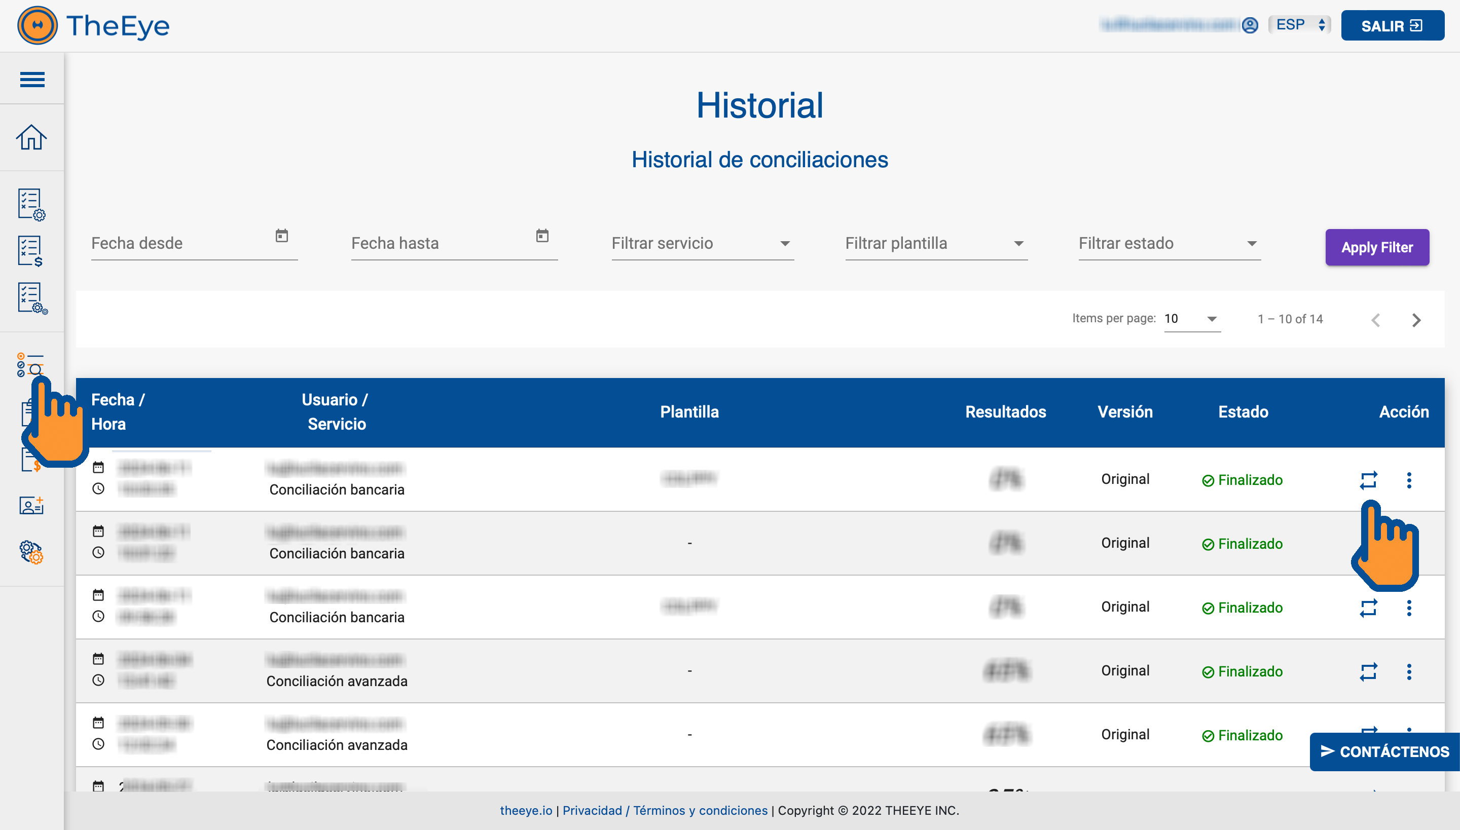Click the rerun icon in first row

click(x=1368, y=480)
